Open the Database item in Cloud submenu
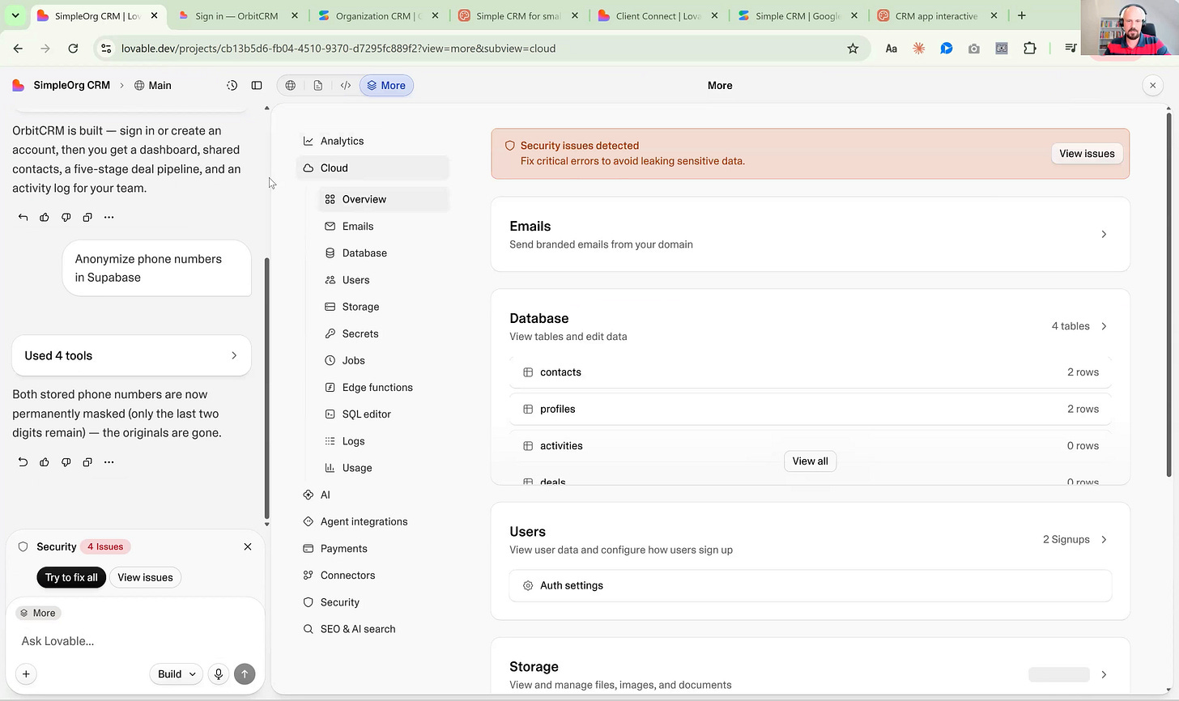Viewport: 1179px width, 701px height. coord(384,253)
